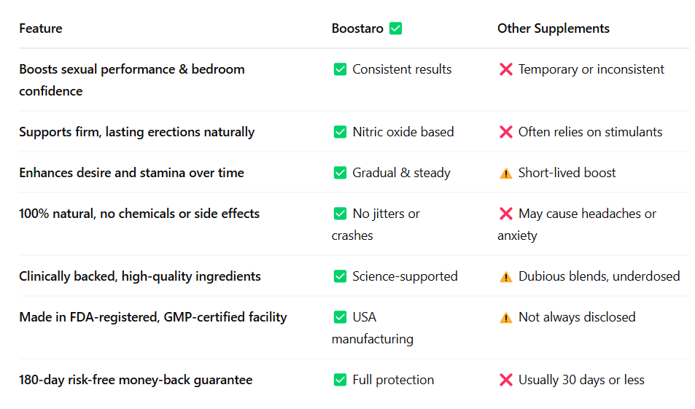Click green check next to No jitters
Viewport: 695px width, 409px height.
click(x=340, y=214)
